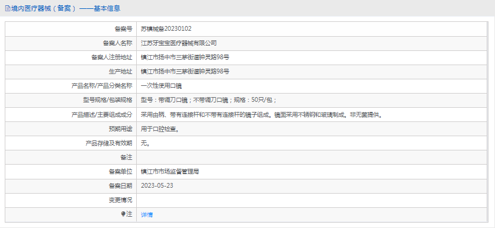Click the 备案日期 label
Screen dimensions: 495x228
click(121, 186)
